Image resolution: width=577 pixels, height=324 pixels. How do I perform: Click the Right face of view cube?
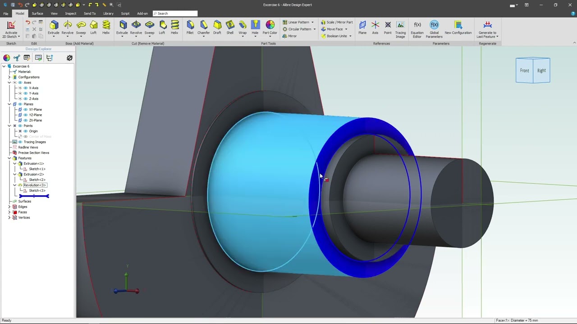(x=541, y=71)
